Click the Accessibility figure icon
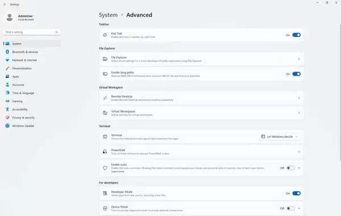This screenshot has width=341, height=216. pos(7,109)
